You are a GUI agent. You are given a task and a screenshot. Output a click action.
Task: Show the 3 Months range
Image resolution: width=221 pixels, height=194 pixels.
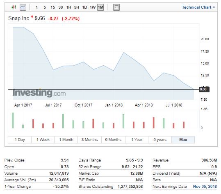coord(89,140)
